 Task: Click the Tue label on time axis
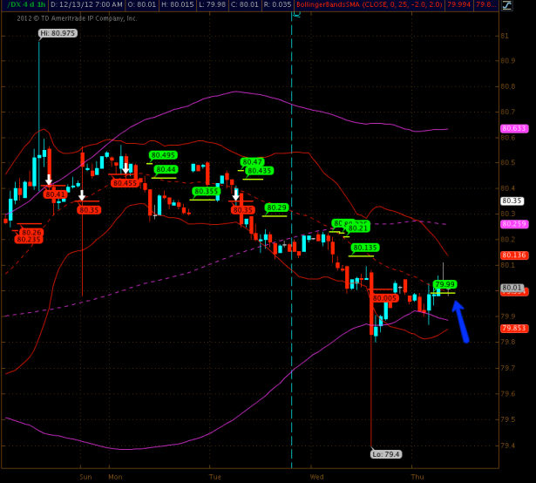point(215,477)
